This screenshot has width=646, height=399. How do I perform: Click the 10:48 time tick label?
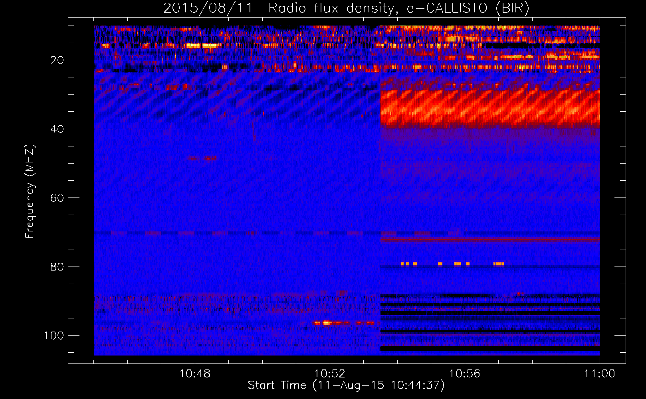(195, 374)
